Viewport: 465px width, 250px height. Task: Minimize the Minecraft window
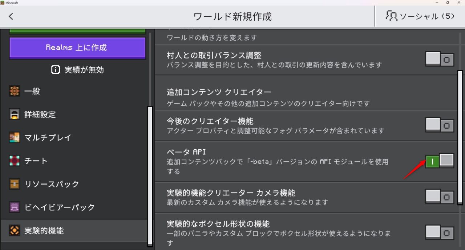[436, 3]
